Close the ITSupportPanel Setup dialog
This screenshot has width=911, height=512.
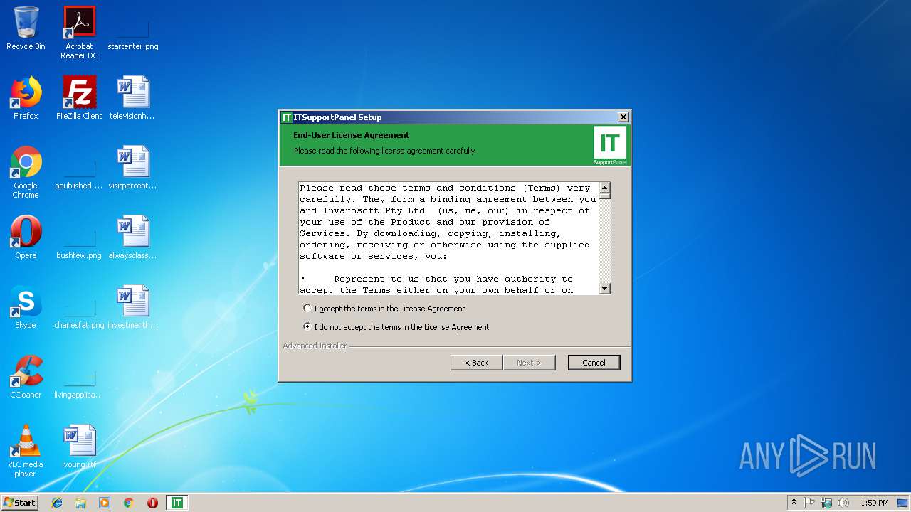coord(623,117)
